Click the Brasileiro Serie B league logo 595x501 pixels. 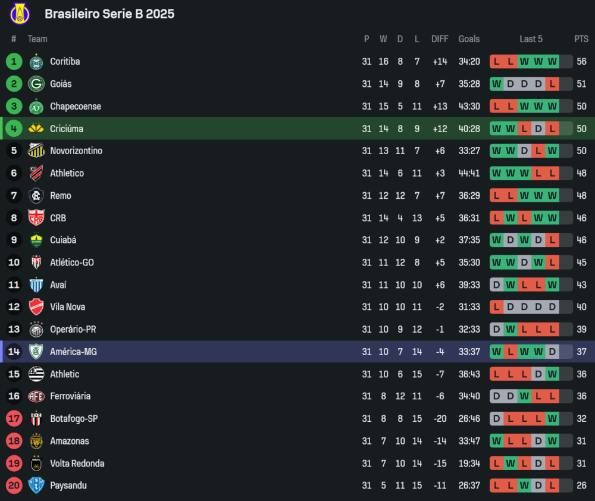(x=20, y=14)
